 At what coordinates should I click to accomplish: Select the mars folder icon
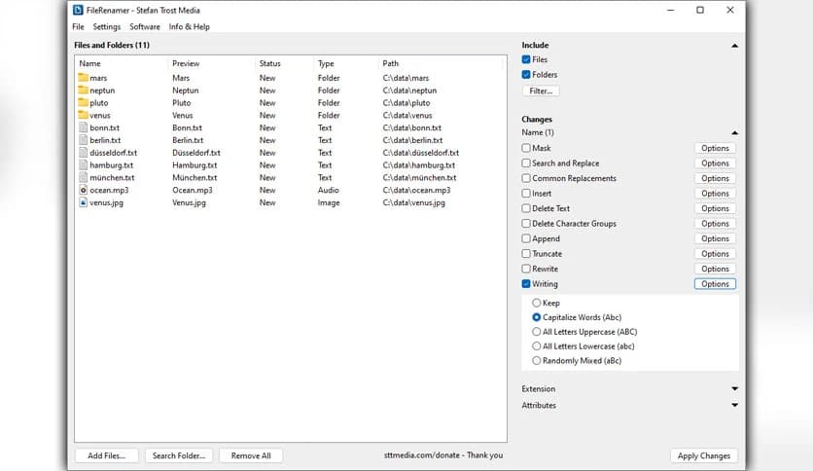click(83, 78)
